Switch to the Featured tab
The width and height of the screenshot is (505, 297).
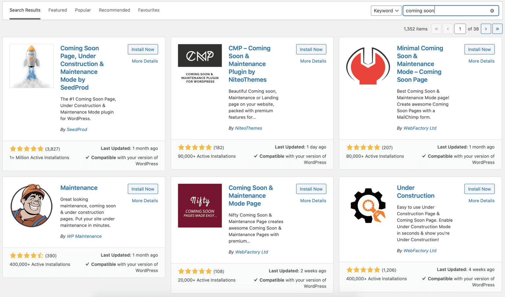pos(58,10)
